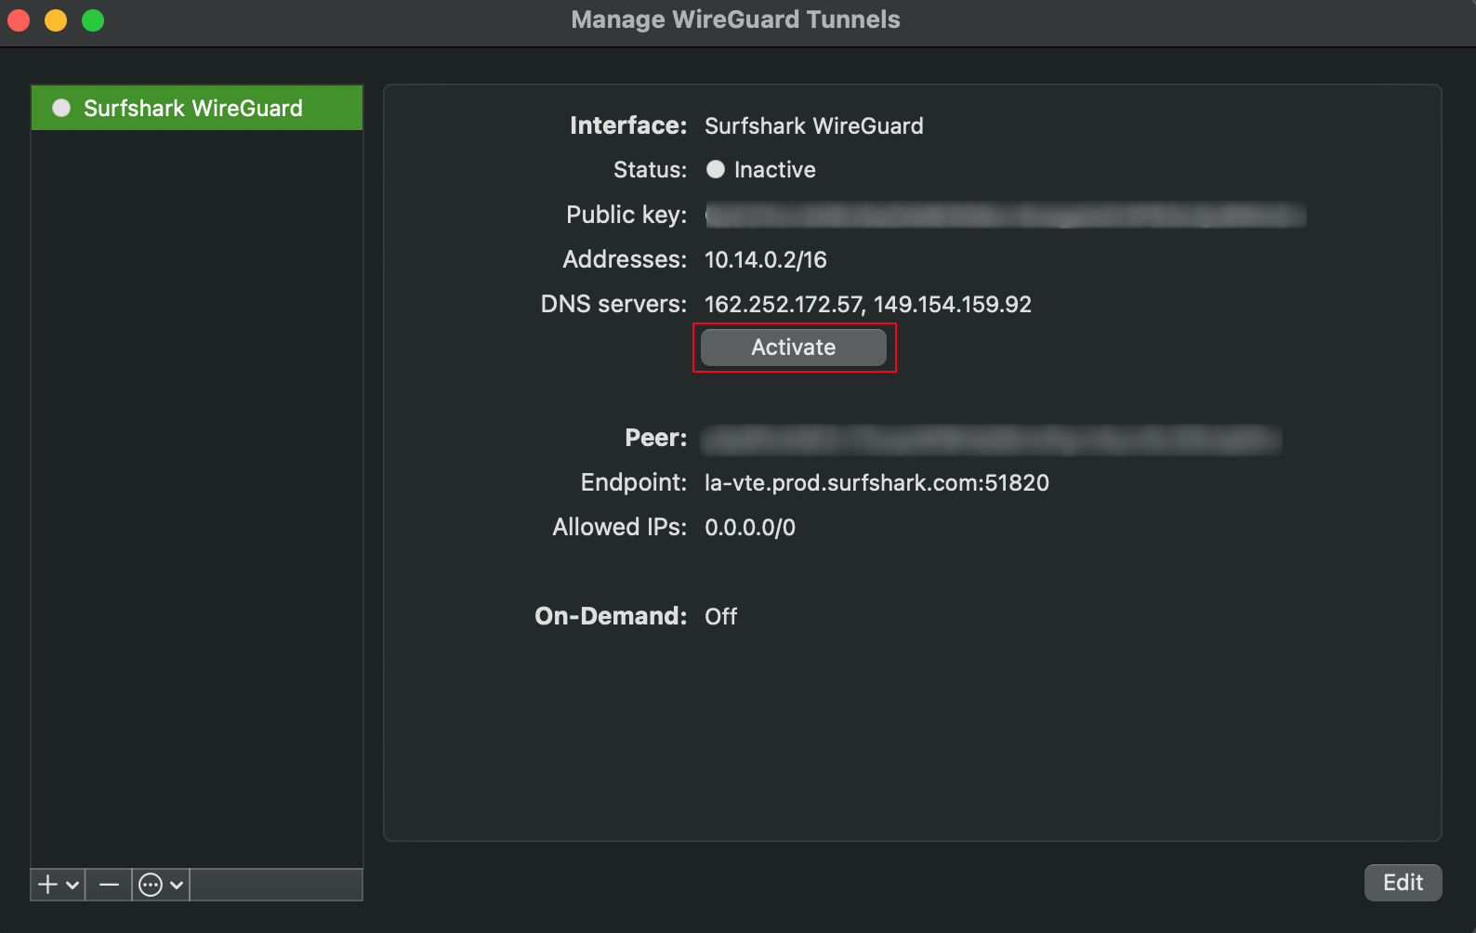The width and height of the screenshot is (1476, 933).
Task: Click the DNS servers IP addresses
Action: click(x=867, y=305)
